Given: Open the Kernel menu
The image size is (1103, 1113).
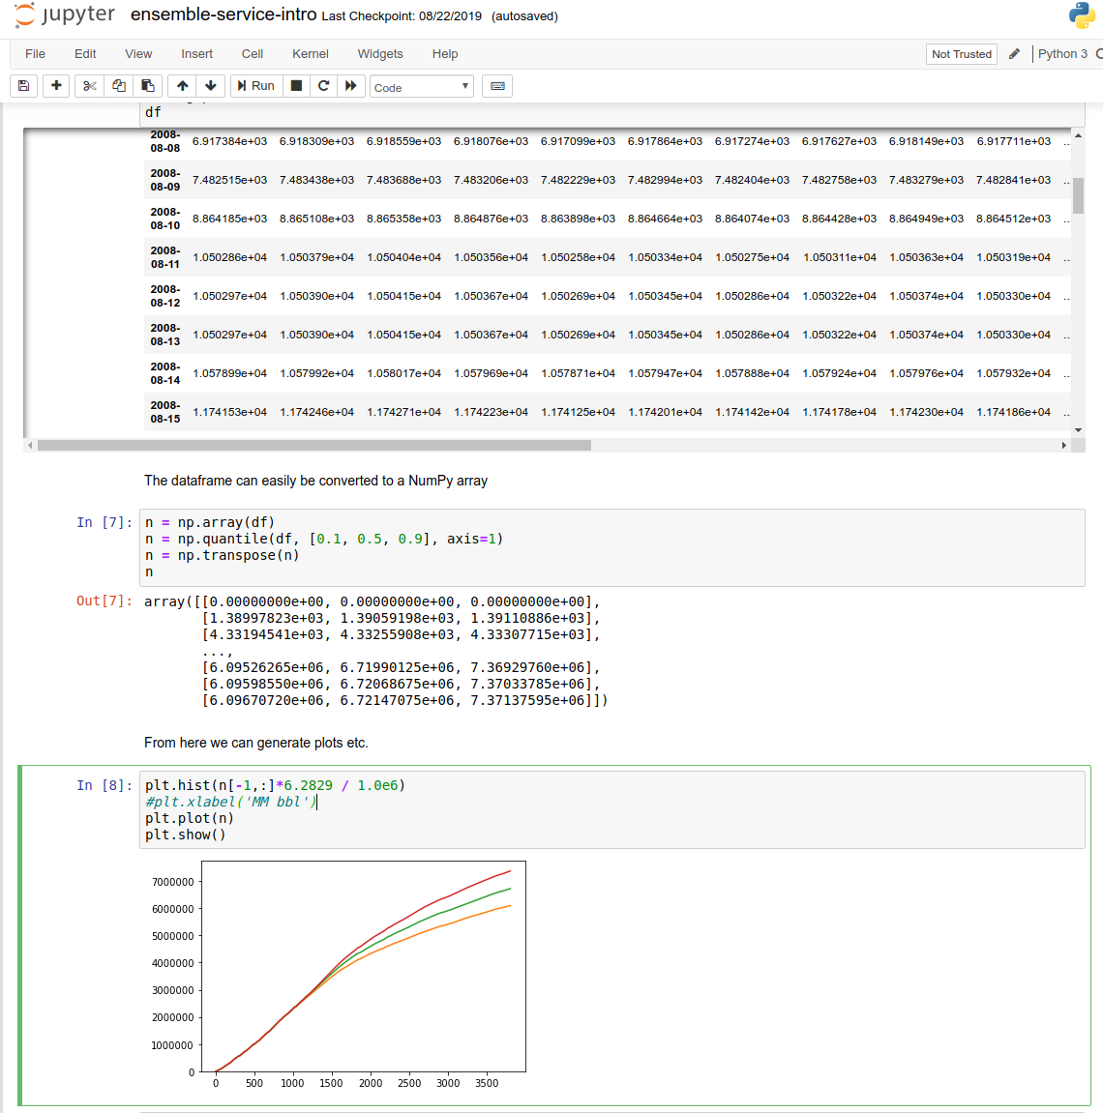Looking at the screenshot, I should click(x=310, y=54).
